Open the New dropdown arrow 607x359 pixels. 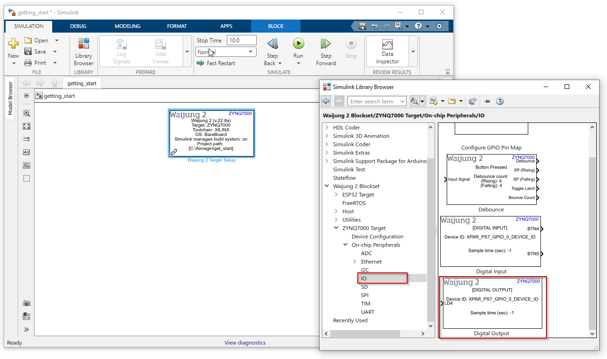(x=14, y=63)
